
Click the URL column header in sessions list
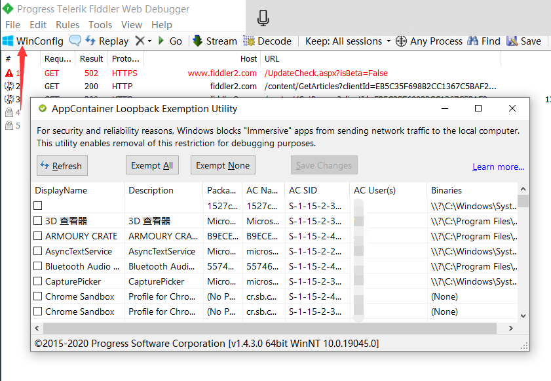(381, 59)
